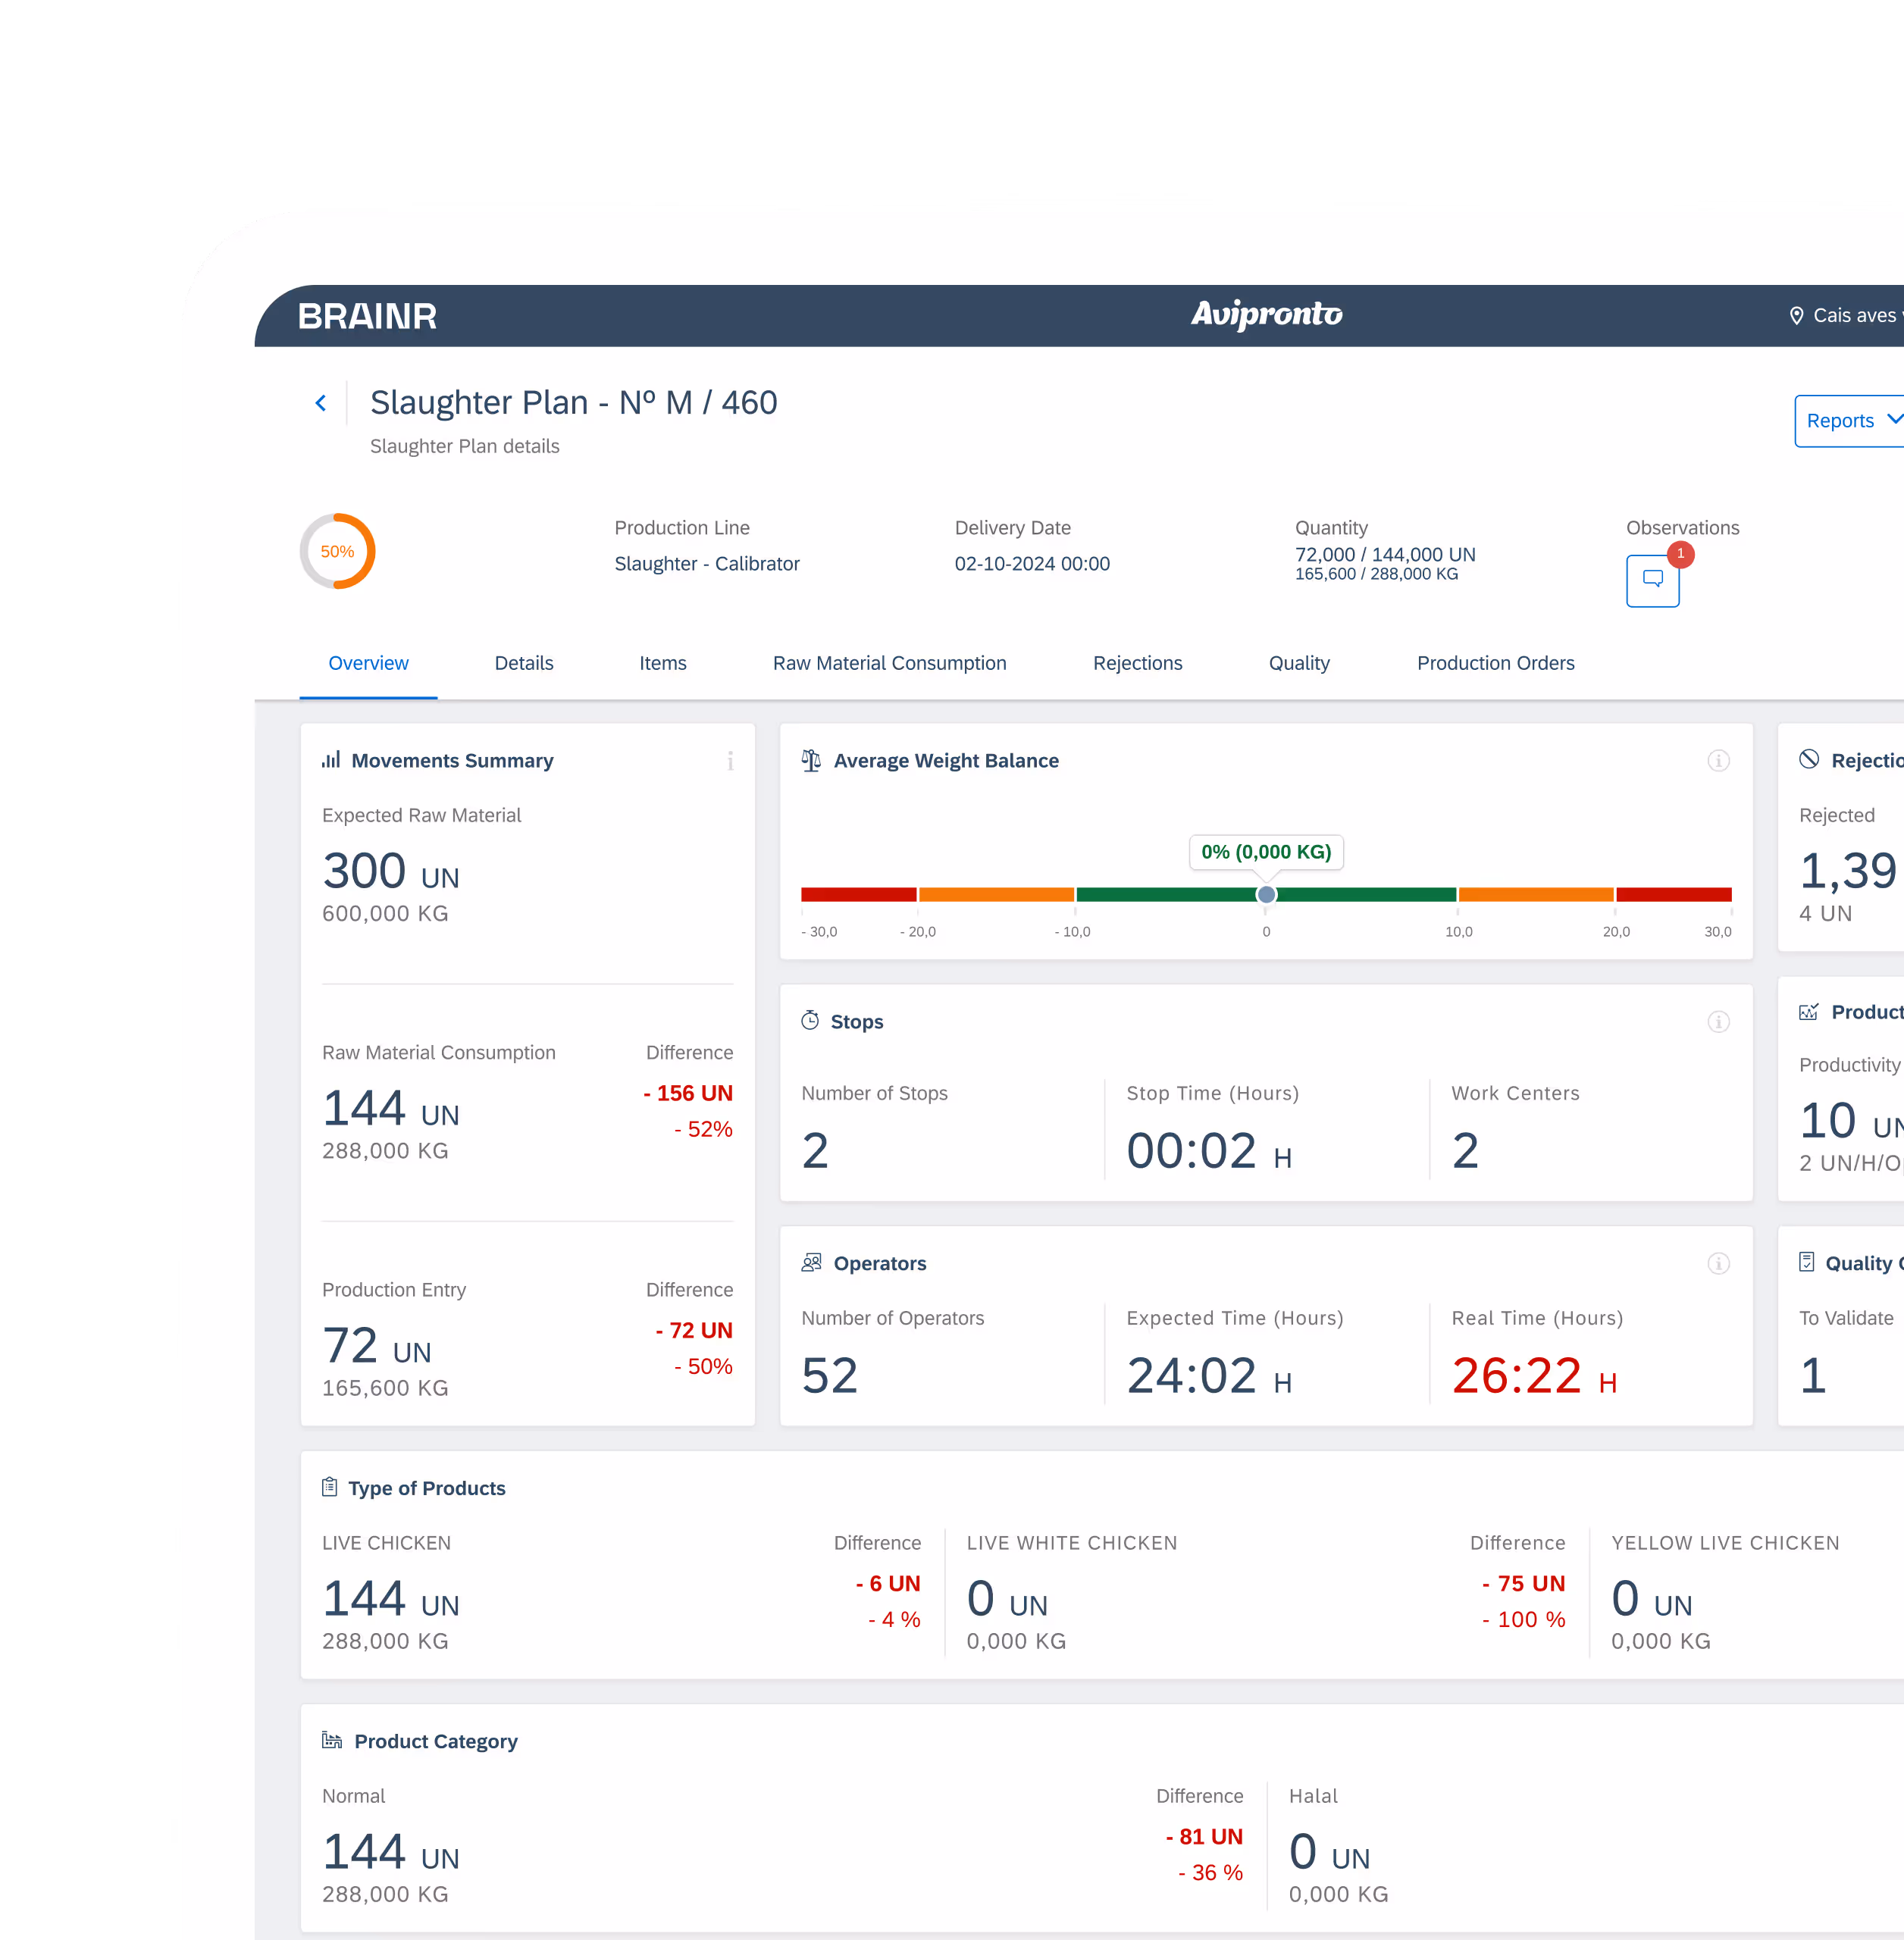Click info icon on Stops card
Screen dimensions: 1904x1940
point(1718,1022)
